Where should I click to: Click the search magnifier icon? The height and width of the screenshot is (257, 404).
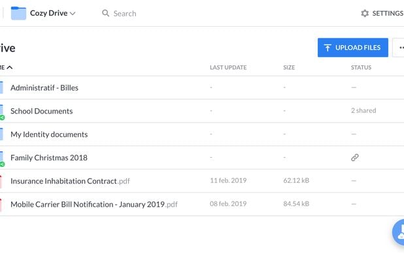pos(105,13)
